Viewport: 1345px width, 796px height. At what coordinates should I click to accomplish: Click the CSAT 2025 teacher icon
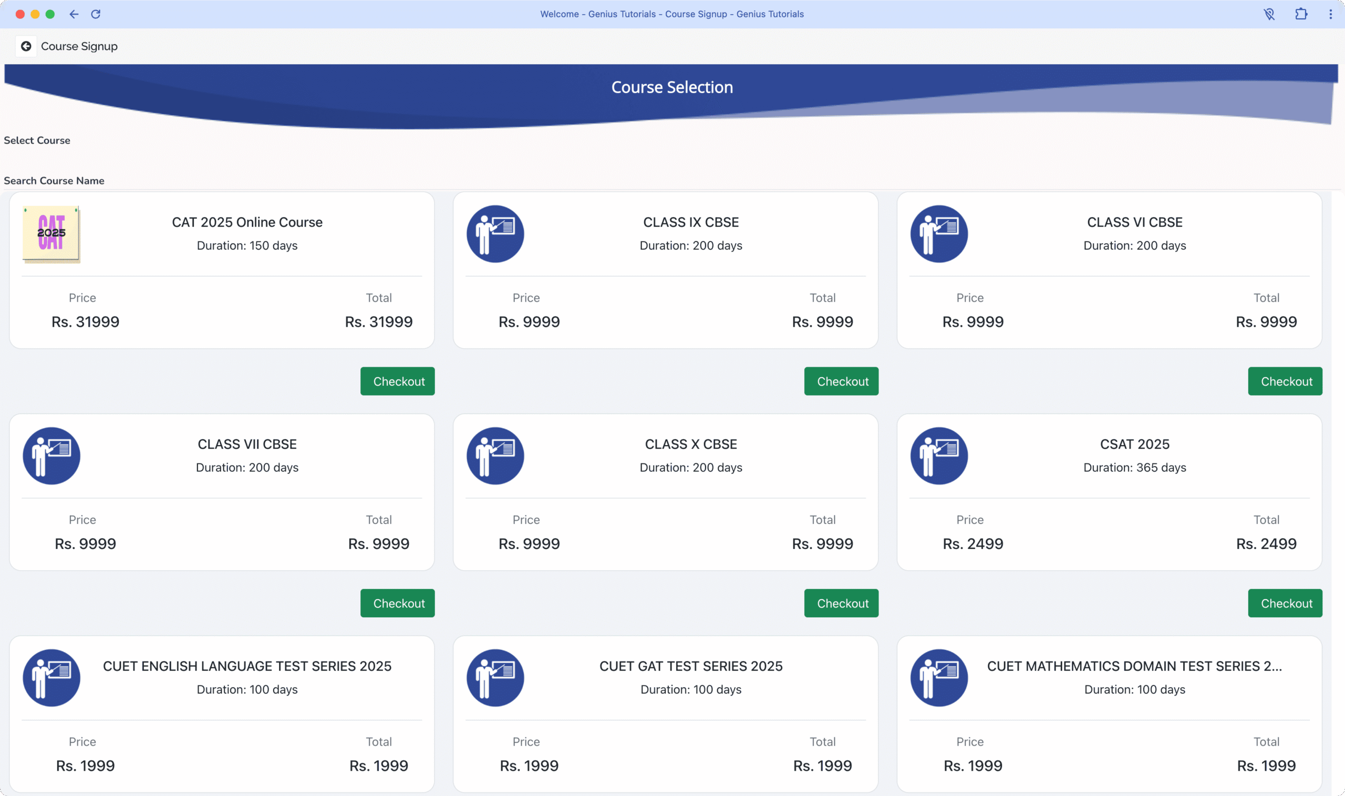coord(938,456)
